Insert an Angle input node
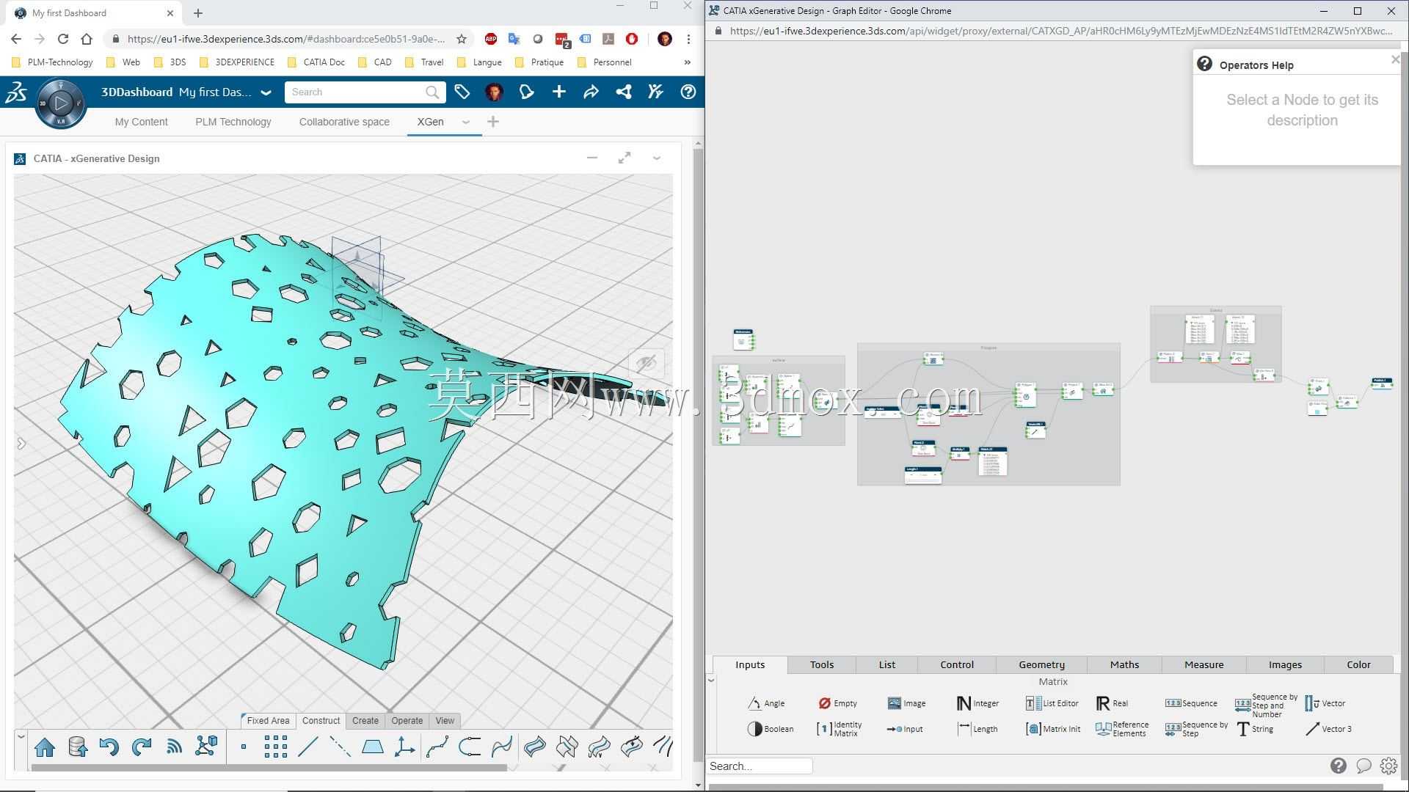 pyautogui.click(x=766, y=703)
